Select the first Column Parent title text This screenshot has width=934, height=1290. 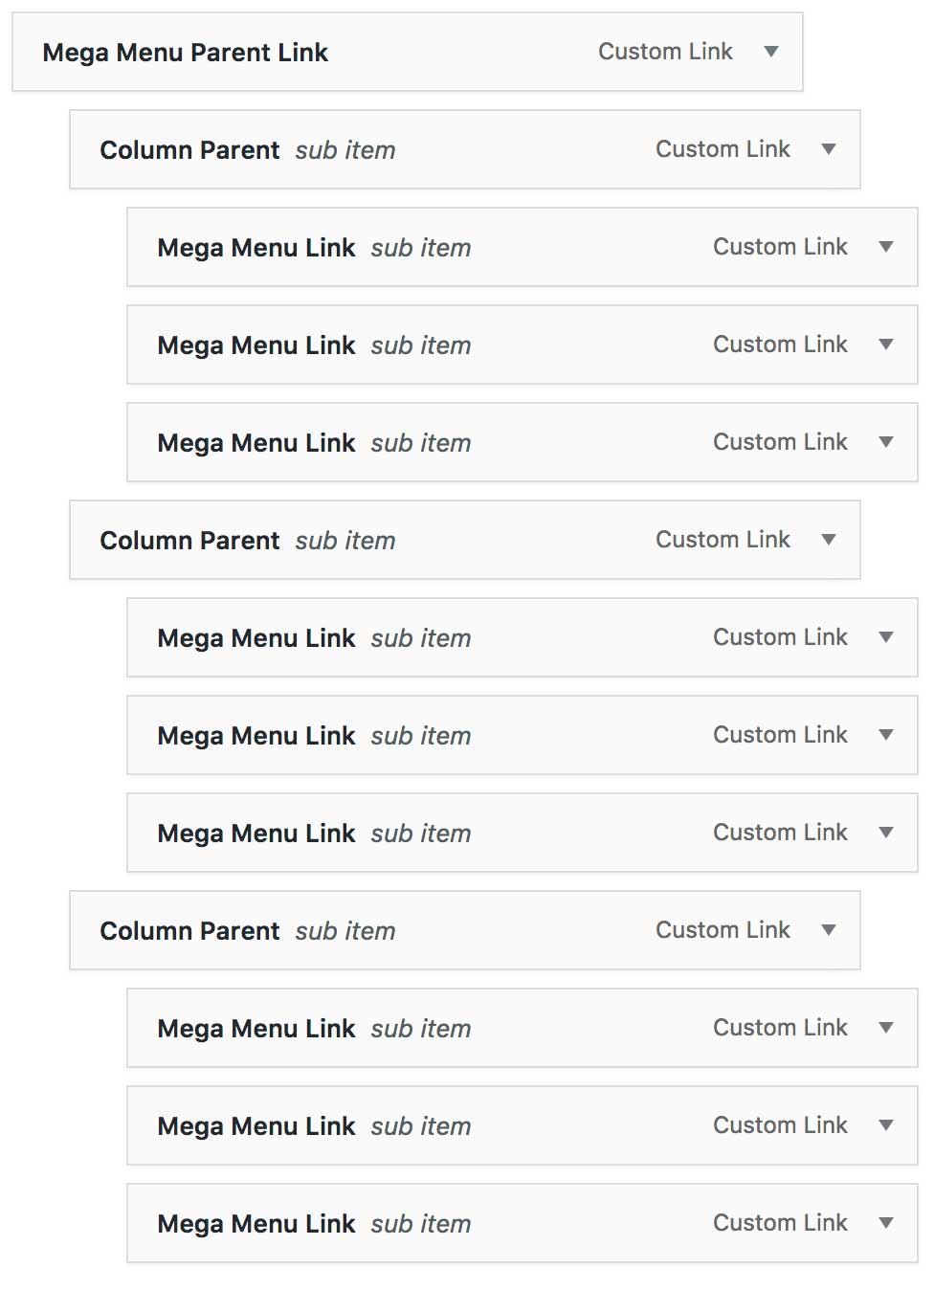click(x=189, y=150)
